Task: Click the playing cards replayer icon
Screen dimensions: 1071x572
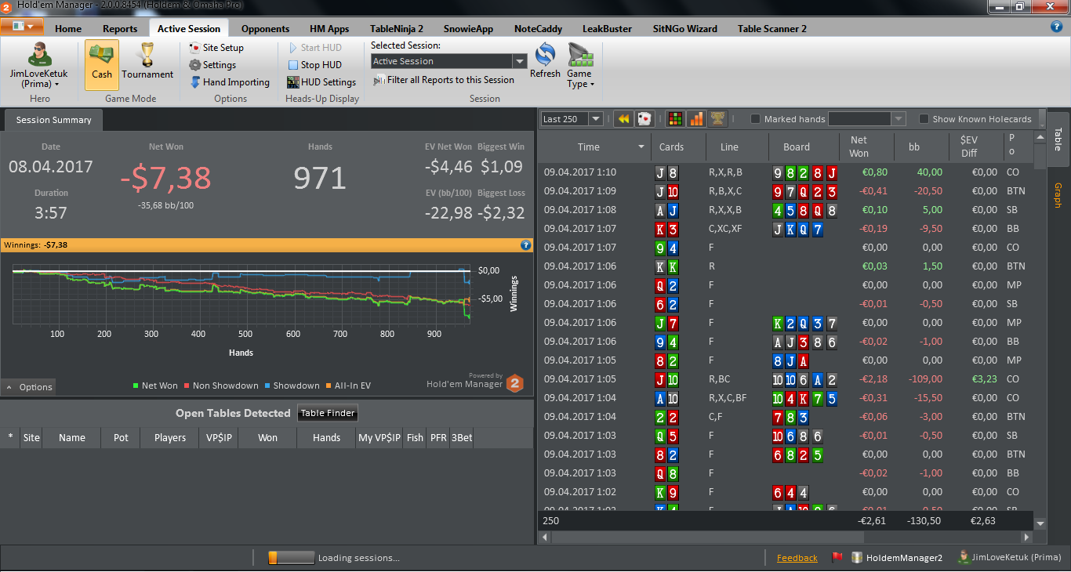Action: [x=644, y=119]
